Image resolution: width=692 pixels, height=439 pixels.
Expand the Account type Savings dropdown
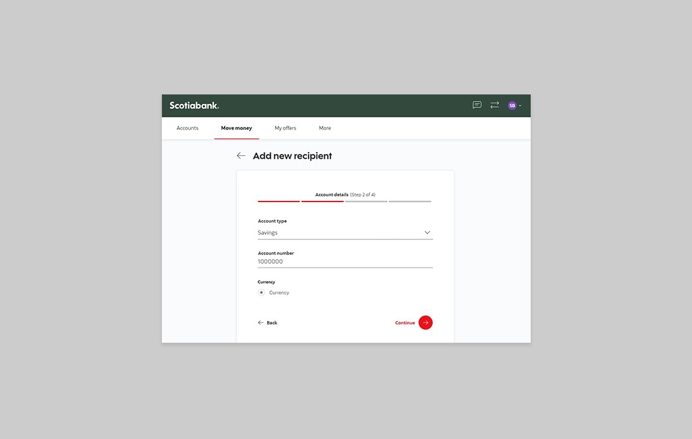[x=345, y=233]
